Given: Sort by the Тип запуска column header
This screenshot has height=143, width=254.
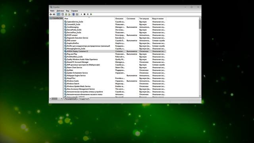Looking at the screenshot, I should click(145, 19).
